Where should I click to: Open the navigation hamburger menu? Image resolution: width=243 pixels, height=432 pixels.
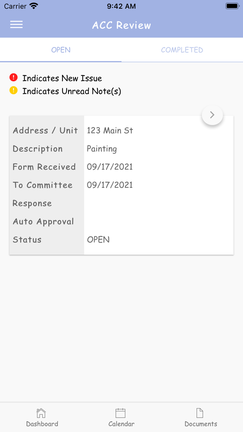point(16,25)
